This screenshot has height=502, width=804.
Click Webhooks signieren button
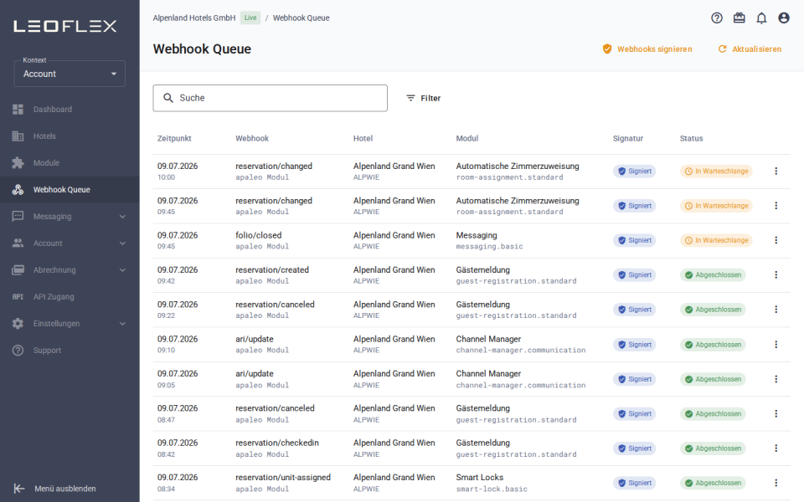[x=647, y=49]
